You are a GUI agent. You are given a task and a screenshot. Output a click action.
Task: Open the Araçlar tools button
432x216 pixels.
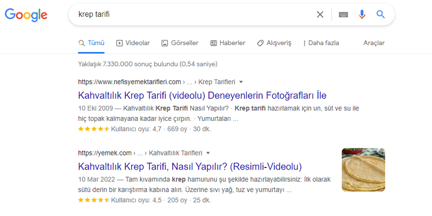point(374,43)
